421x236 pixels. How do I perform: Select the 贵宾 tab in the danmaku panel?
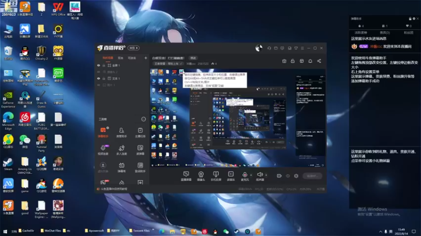[385, 33]
